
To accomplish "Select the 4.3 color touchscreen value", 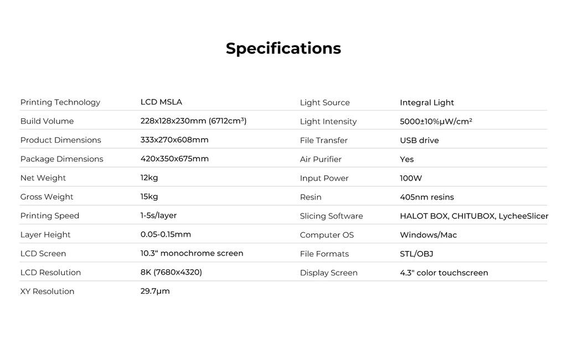I will click(444, 273).
